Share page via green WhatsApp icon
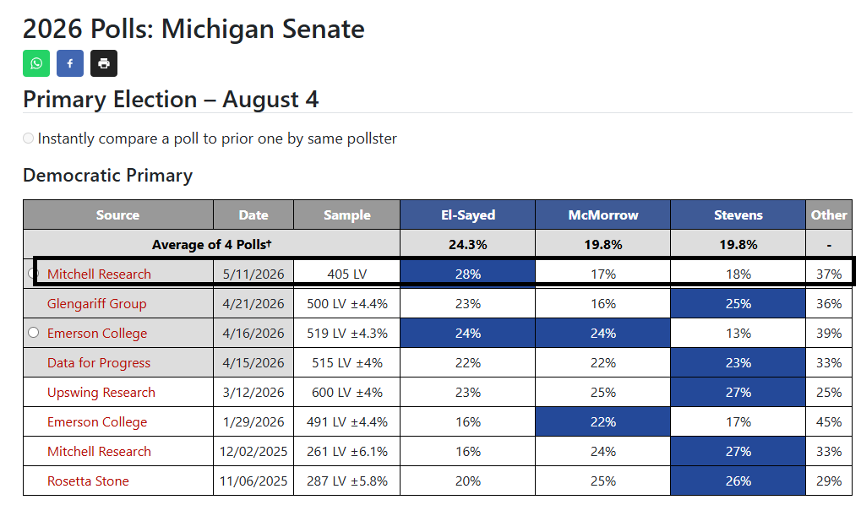 tap(36, 63)
